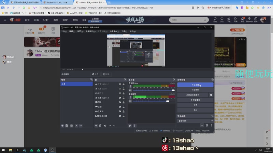Move source down using the sources panel down arrow
273x153 pixels.
pyautogui.click(x=114, y=125)
